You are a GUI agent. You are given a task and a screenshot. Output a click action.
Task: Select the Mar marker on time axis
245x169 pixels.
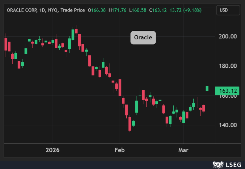[x=184, y=150]
